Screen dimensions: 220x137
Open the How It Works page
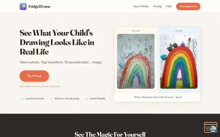141,6
